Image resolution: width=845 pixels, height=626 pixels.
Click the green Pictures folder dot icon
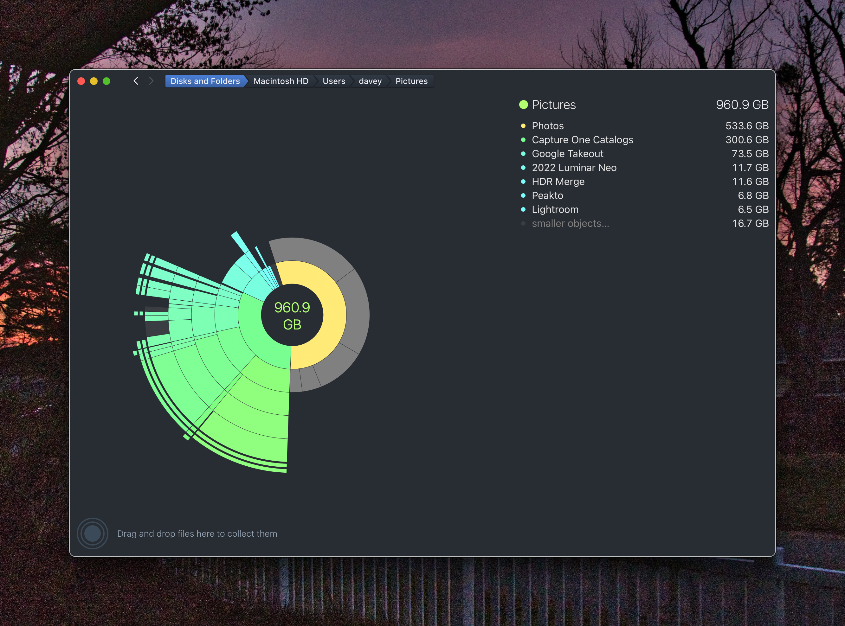click(x=524, y=105)
